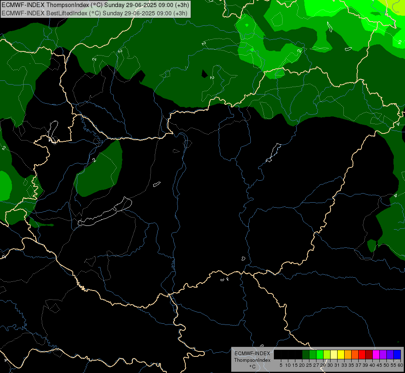Choose the orange 33–35 legend swatch
Viewport: 405px width, 373px height.
[x=348, y=354]
